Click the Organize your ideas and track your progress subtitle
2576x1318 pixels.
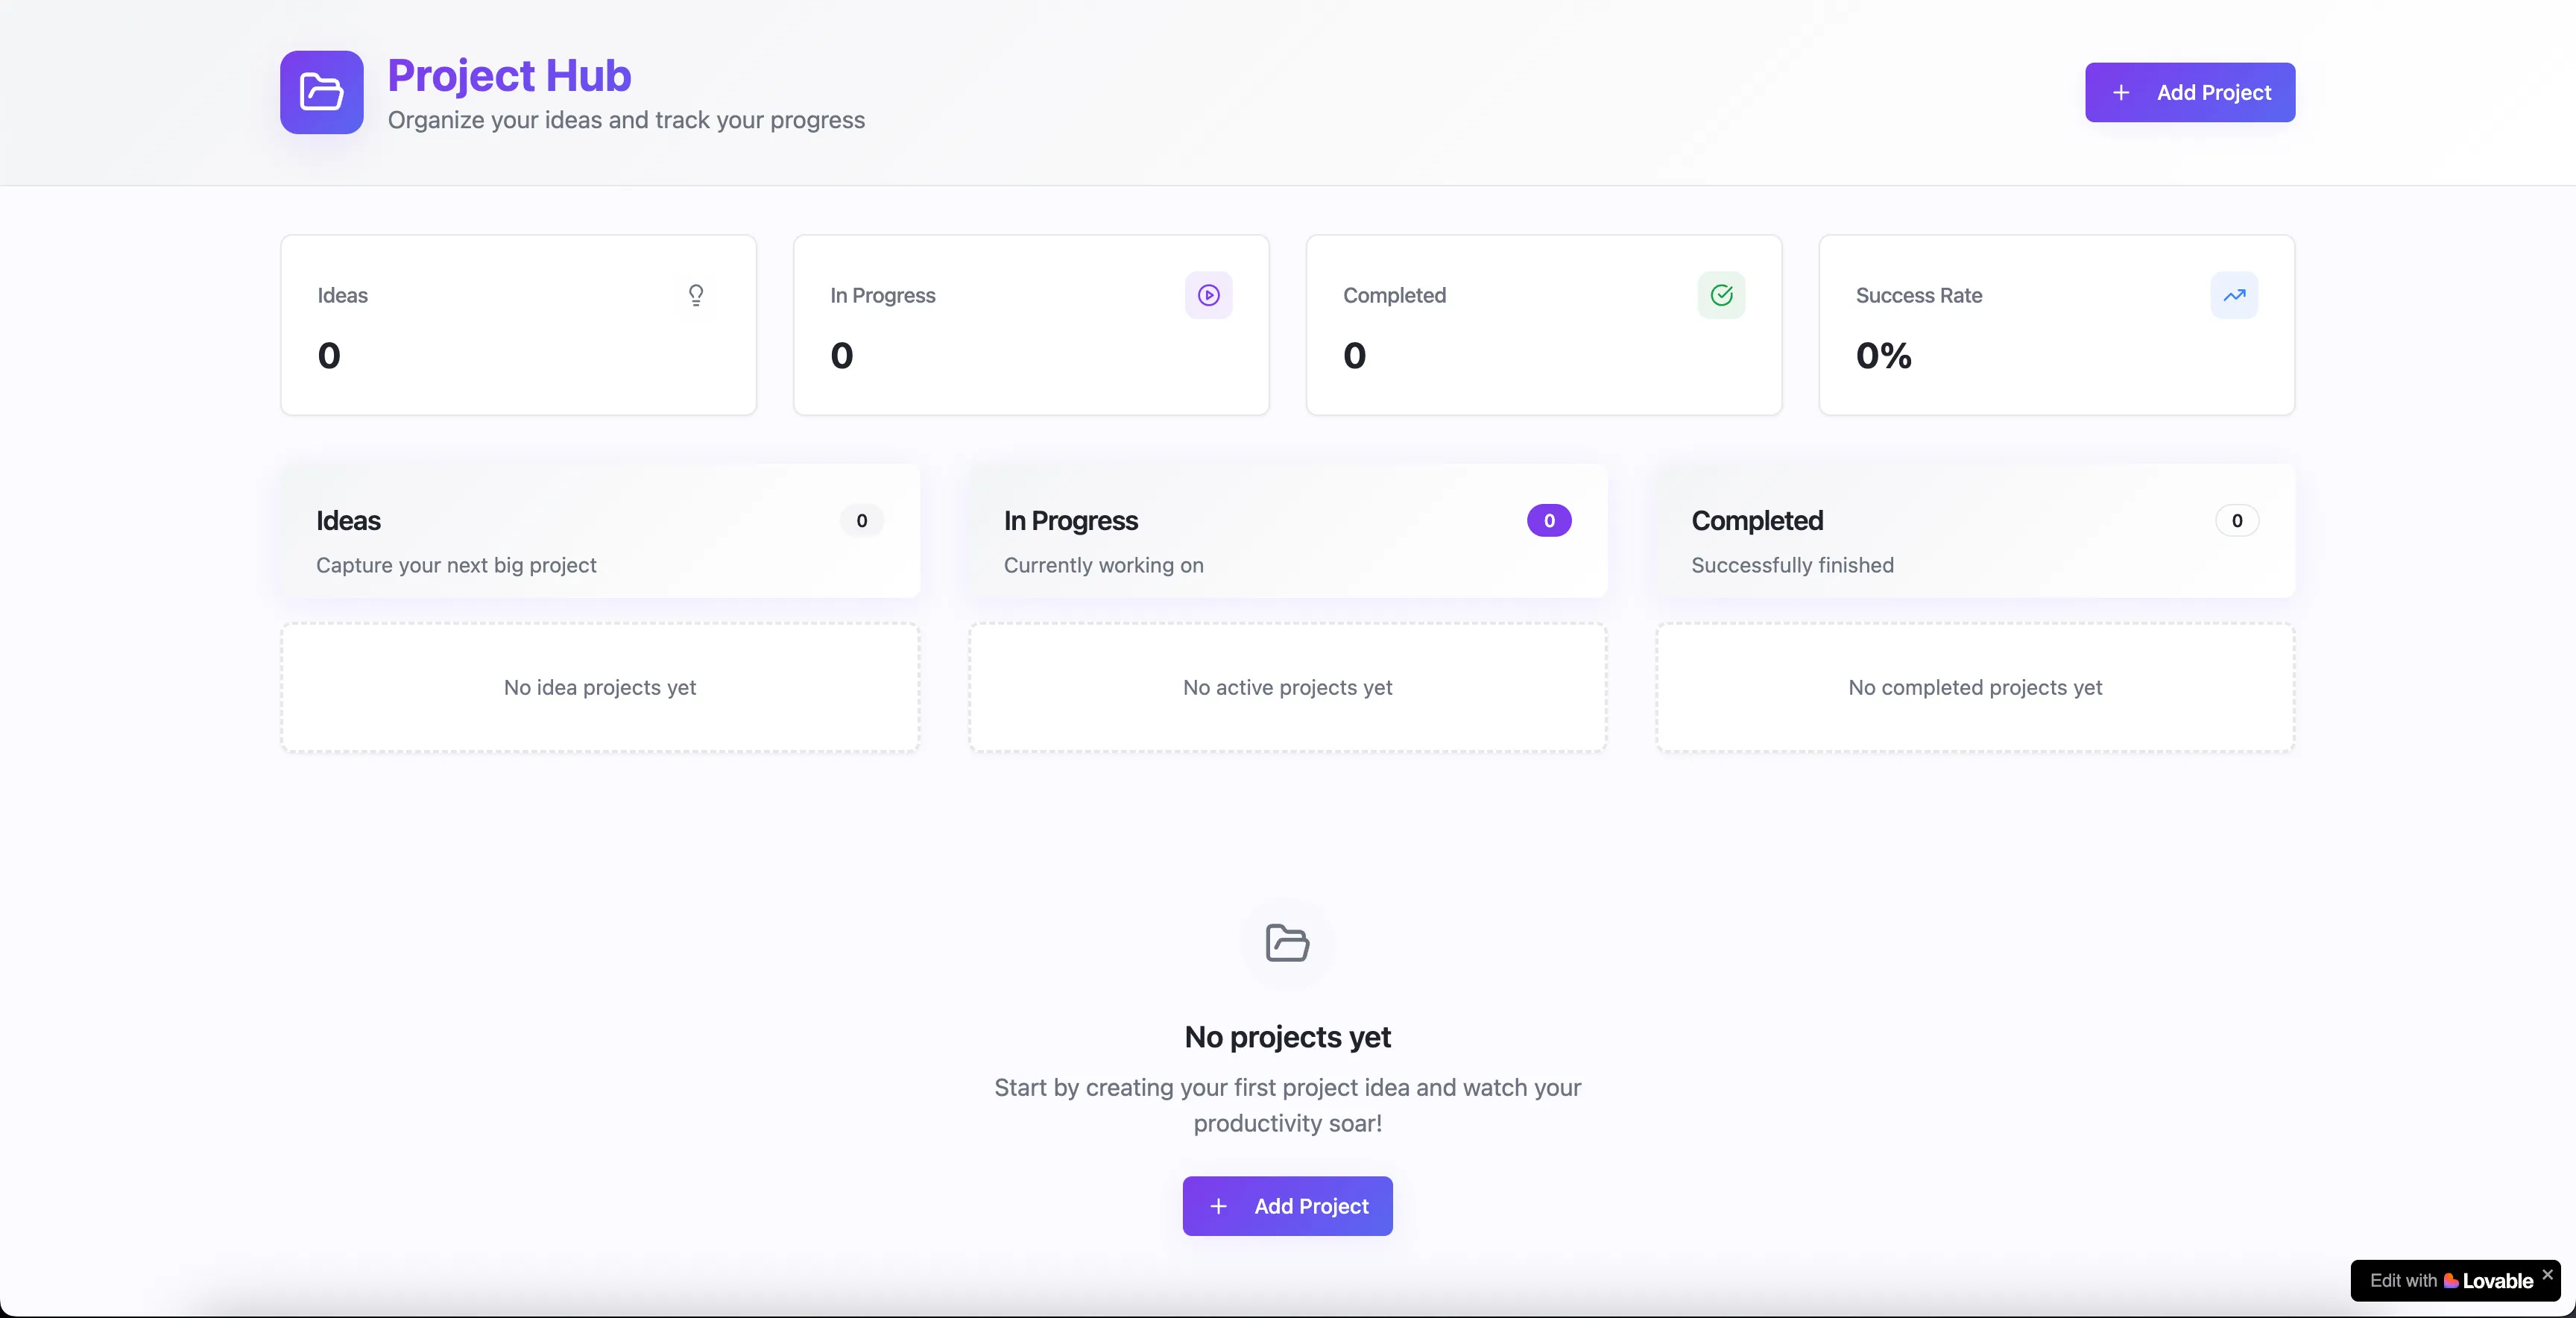point(626,120)
